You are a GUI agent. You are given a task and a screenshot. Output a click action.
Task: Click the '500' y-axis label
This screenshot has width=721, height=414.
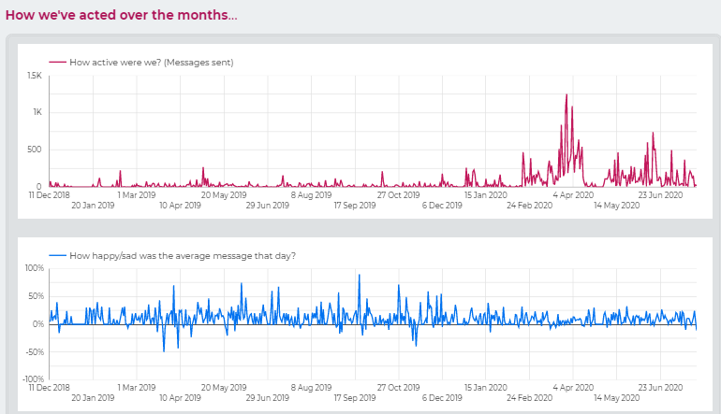35,150
